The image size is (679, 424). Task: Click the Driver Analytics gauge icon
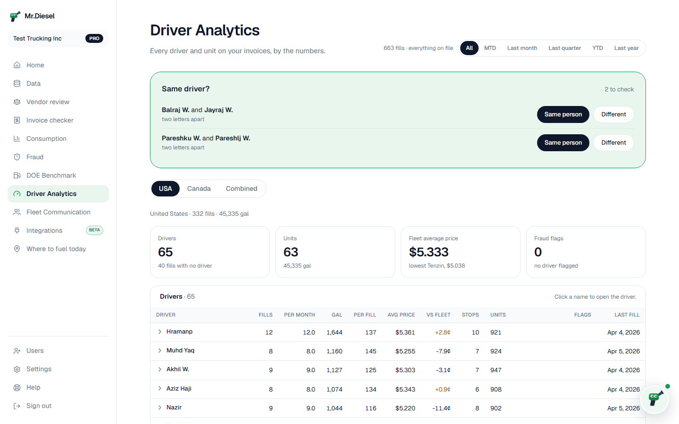tap(17, 194)
